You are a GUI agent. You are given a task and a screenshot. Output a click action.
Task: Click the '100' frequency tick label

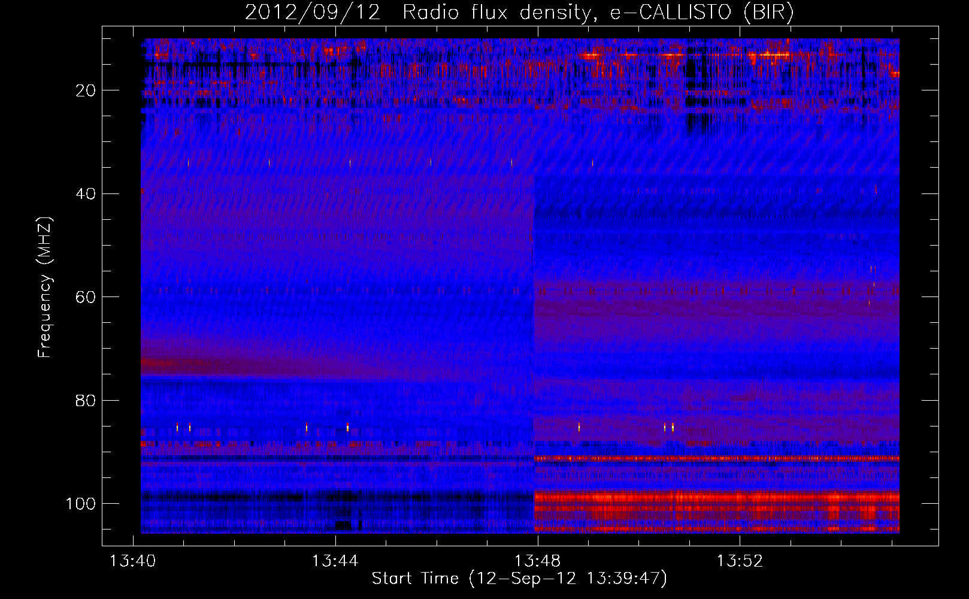coord(81,503)
